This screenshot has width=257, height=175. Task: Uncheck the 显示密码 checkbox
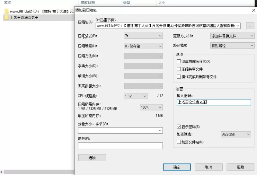click(179, 127)
